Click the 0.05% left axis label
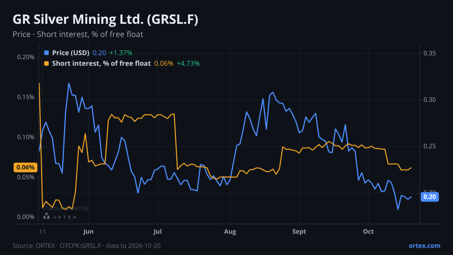Image resolution: width=453 pixels, height=255 pixels. click(x=26, y=177)
